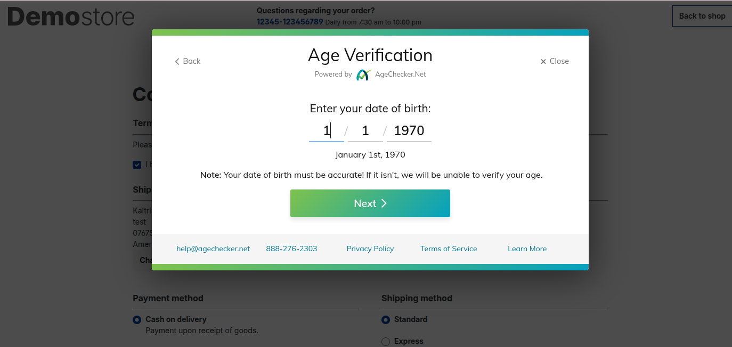
Task: Click the Learn More link
Action: (527, 249)
